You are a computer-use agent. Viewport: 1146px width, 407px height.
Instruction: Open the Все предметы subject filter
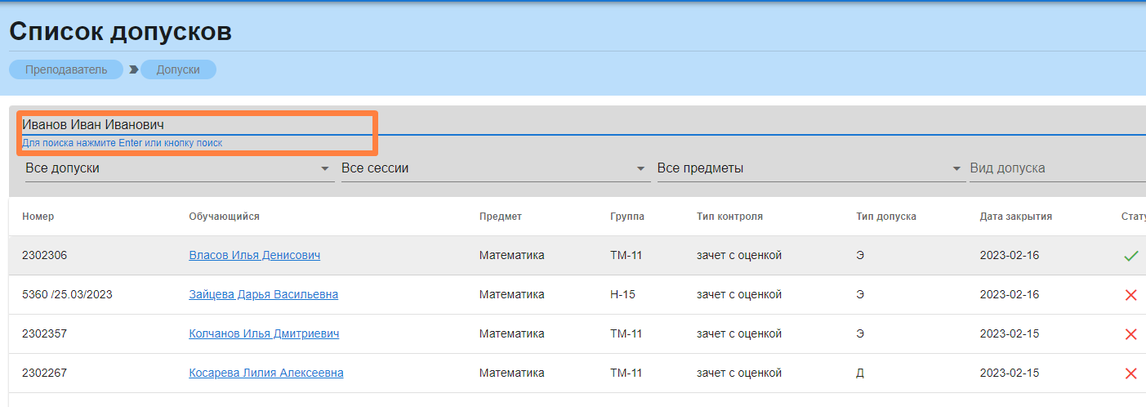pos(810,168)
